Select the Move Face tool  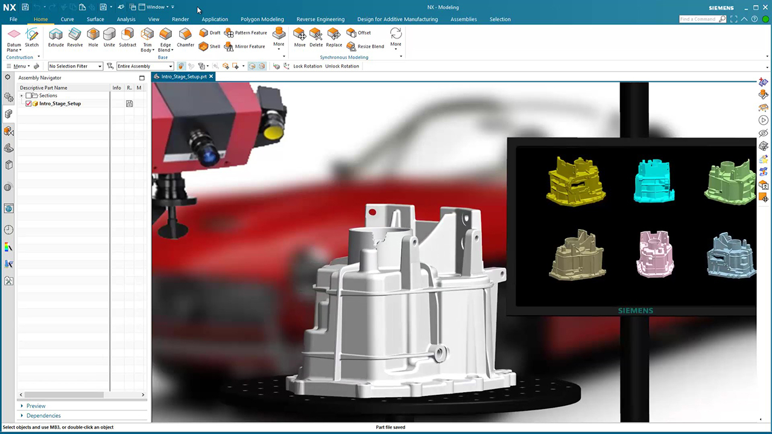point(300,37)
